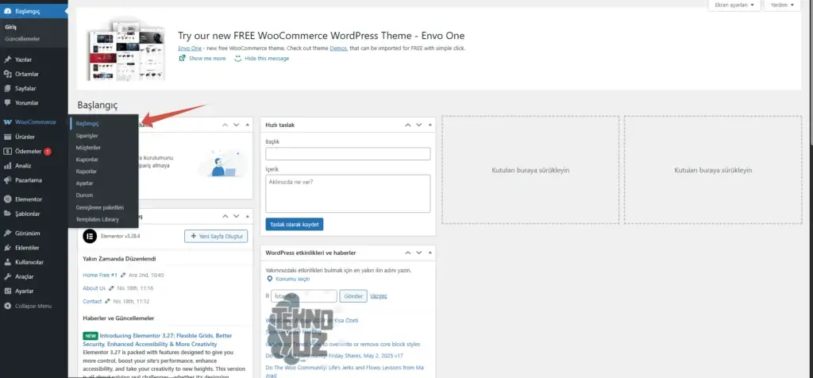This screenshot has width=813, height=378.
Task: Open the Analiz bar-chart icon in sidebar
Action: click(7, 166)
